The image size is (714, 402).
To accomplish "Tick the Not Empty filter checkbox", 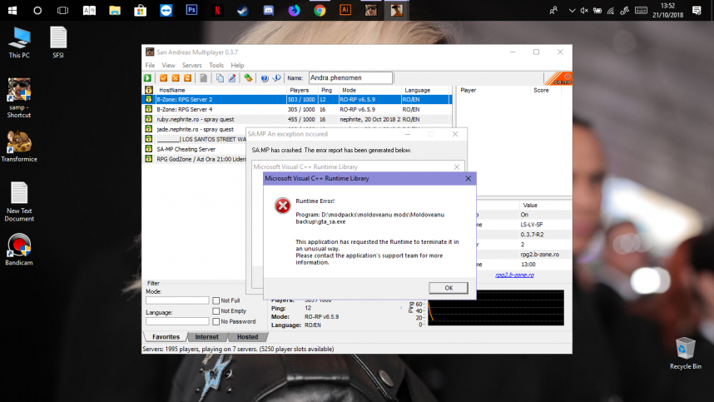I will (x=216, y=311).
